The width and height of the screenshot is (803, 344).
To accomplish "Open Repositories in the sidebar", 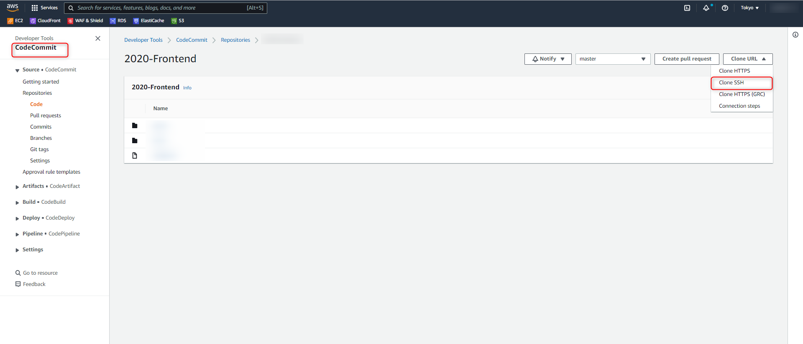I will click(37, 93).
